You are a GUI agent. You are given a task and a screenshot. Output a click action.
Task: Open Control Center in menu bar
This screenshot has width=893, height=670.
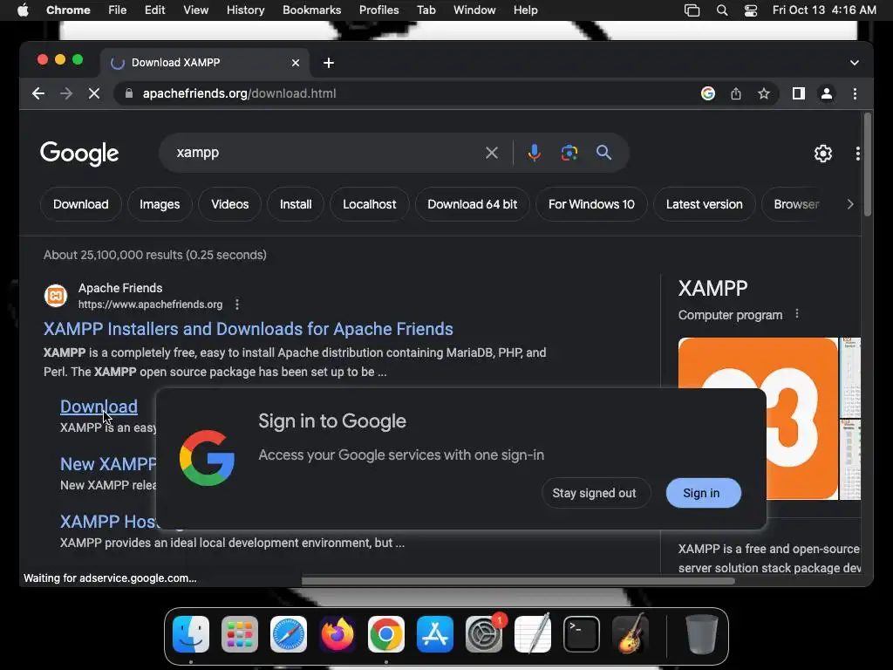pos(751,10)
